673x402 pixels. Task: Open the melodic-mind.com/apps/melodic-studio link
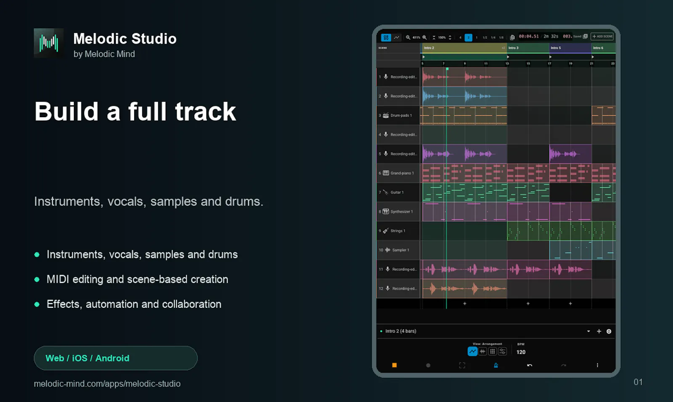[x=107, y=384]
